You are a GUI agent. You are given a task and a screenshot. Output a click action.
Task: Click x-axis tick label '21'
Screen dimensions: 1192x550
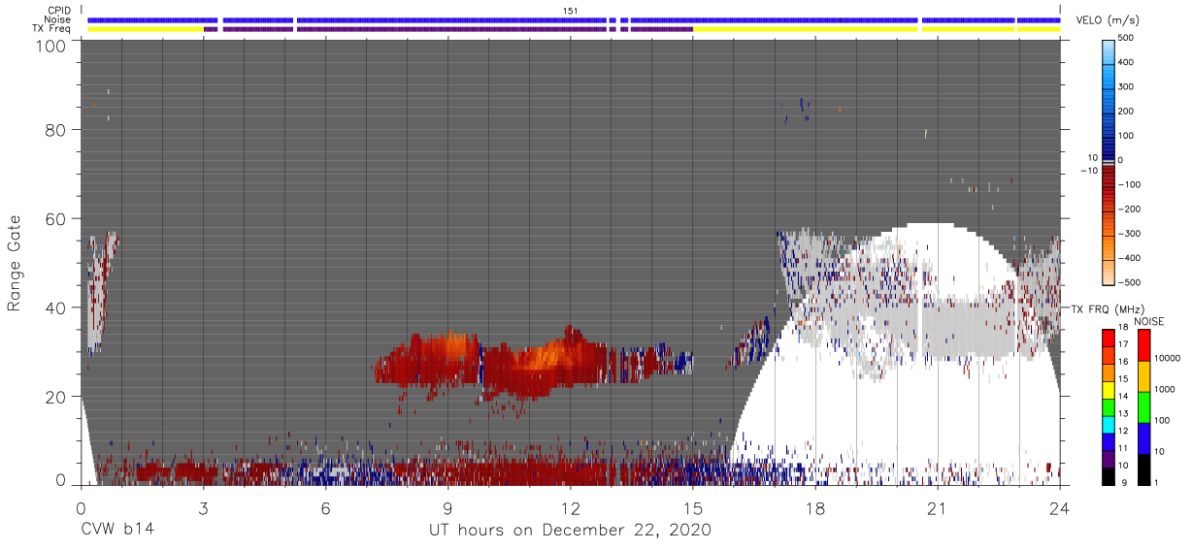(x=938, y=508)
